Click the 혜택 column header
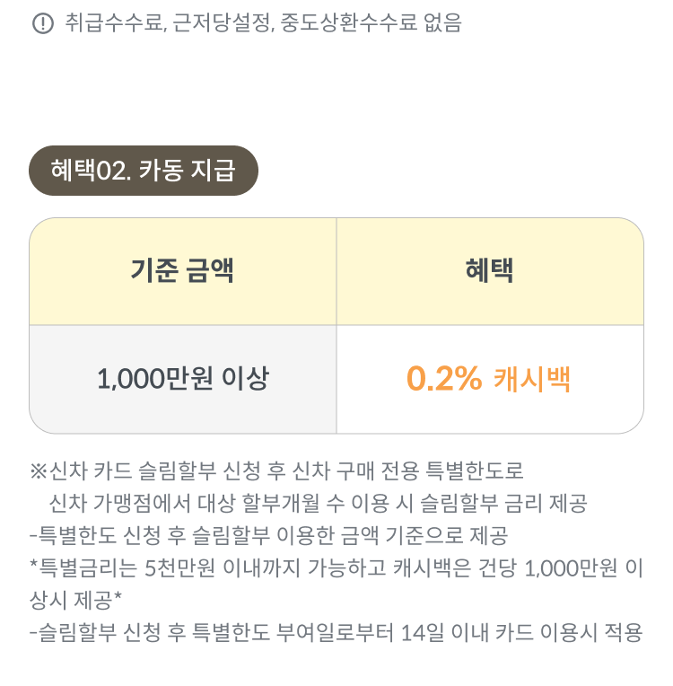Image resolution: width=673 pixels, height=686 pixels. click(x=490, y=271)
